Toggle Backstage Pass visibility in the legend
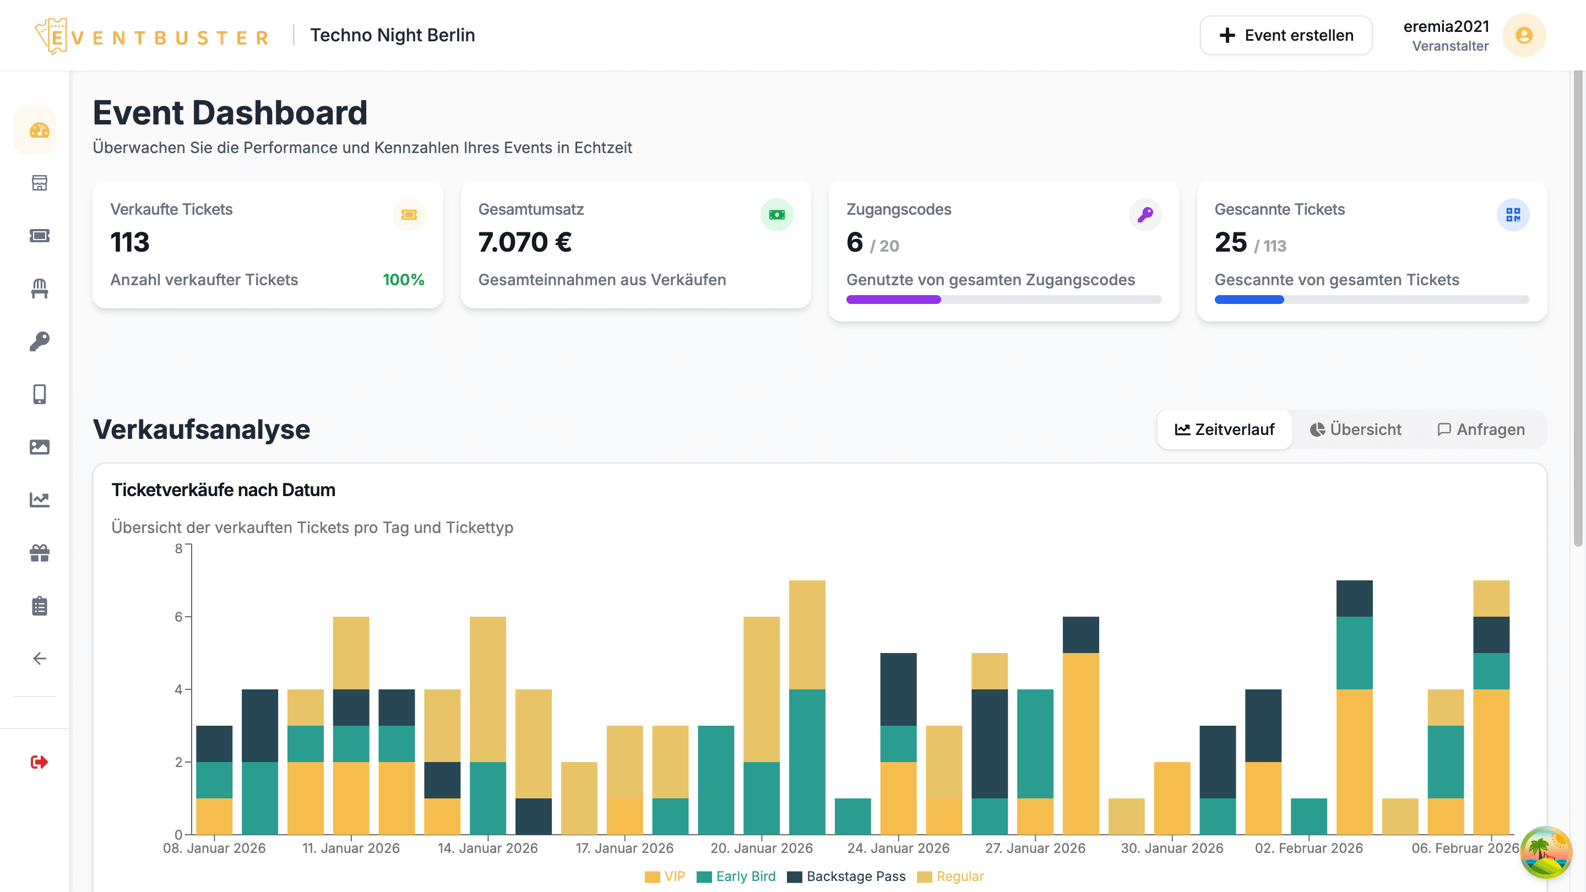1586x892 pixels. pyautogui.click(x=846, y=876)
